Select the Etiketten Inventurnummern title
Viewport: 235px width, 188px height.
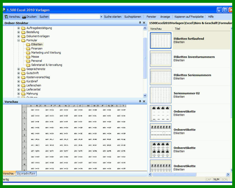194,57
